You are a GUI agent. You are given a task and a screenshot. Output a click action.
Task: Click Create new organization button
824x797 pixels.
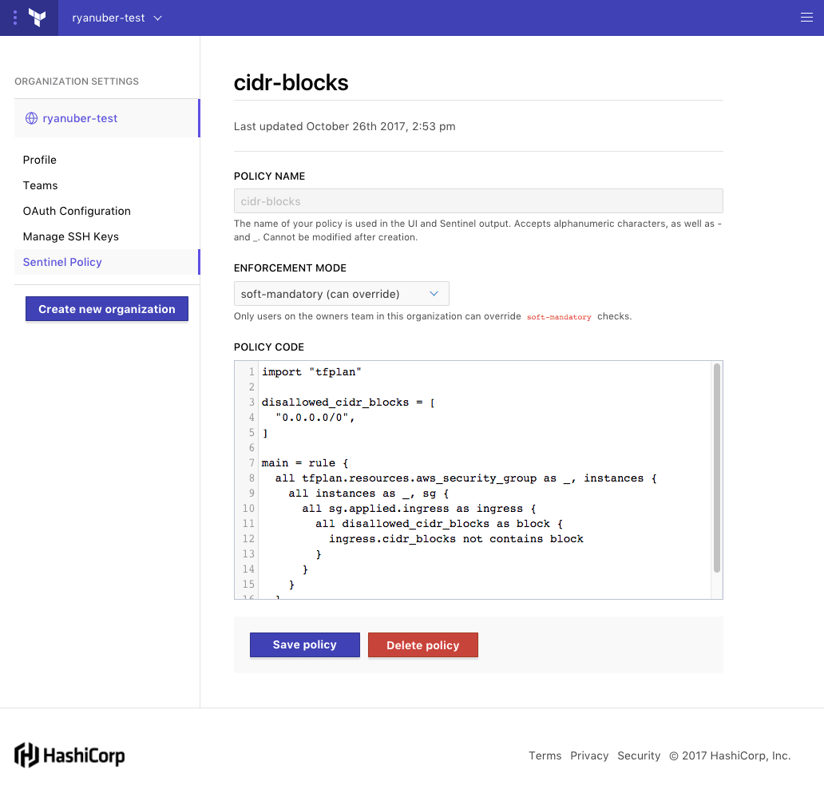107,309
